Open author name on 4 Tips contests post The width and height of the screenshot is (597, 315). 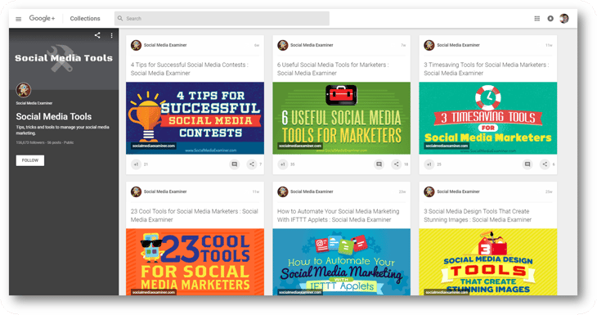[165, 45]
